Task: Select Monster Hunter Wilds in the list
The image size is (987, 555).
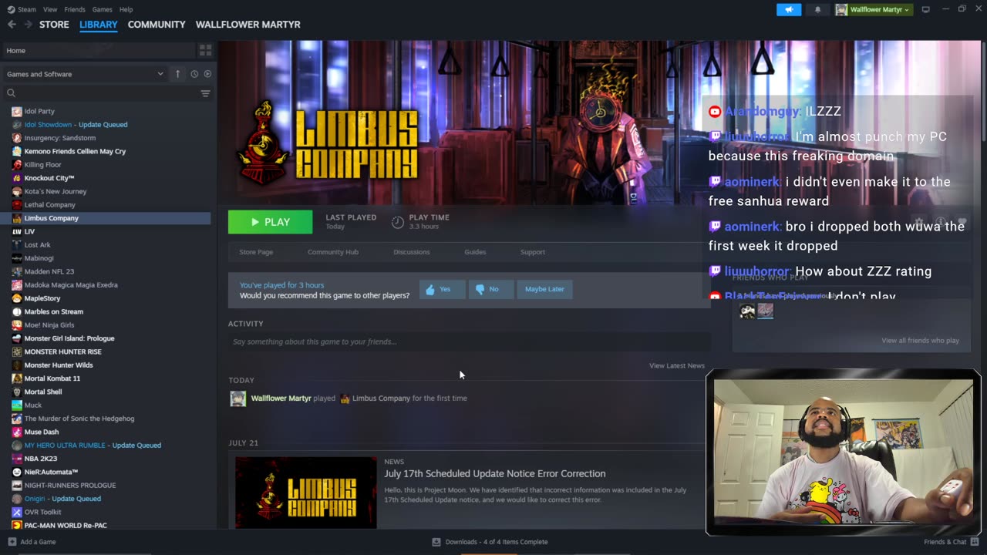Action: [x=59, y=365]
